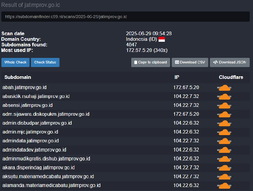The height and width of the screenshot is (191, 253).
Task: Click the Cloudflare column header
Action: pos(231,77)
